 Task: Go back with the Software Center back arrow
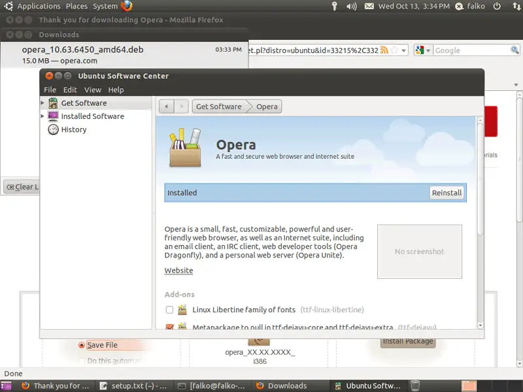(x=167, y=106)
